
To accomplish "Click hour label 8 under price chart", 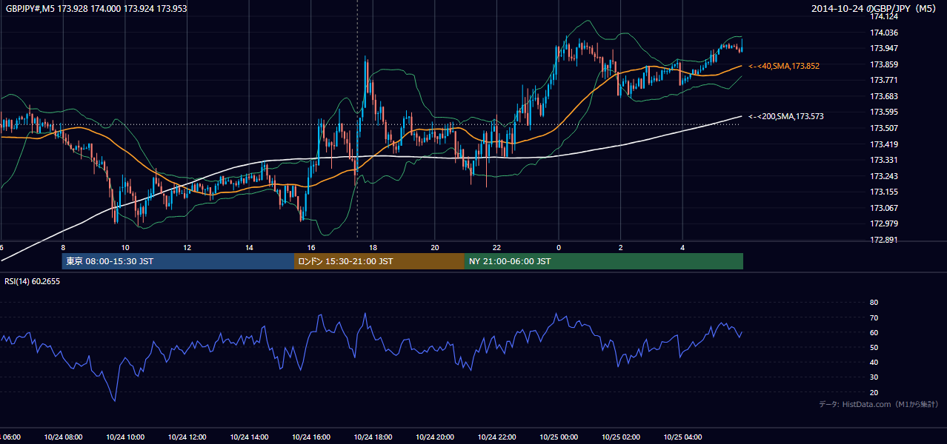I will (63, 248).
